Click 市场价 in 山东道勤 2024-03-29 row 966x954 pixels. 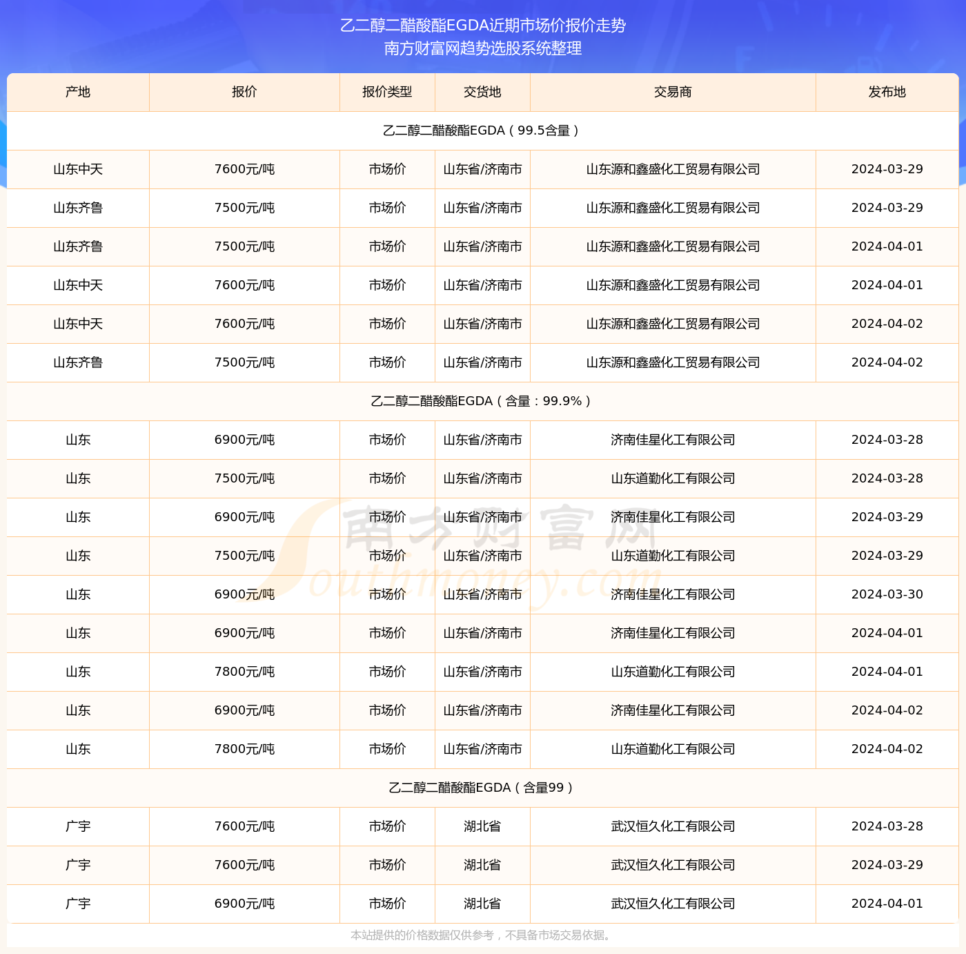coord(387,556)
